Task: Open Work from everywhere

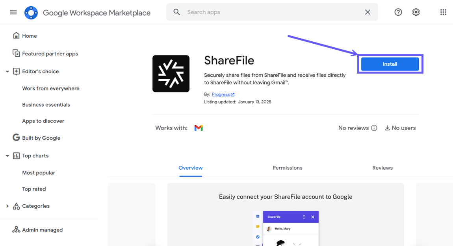Action: coord(51,88)
